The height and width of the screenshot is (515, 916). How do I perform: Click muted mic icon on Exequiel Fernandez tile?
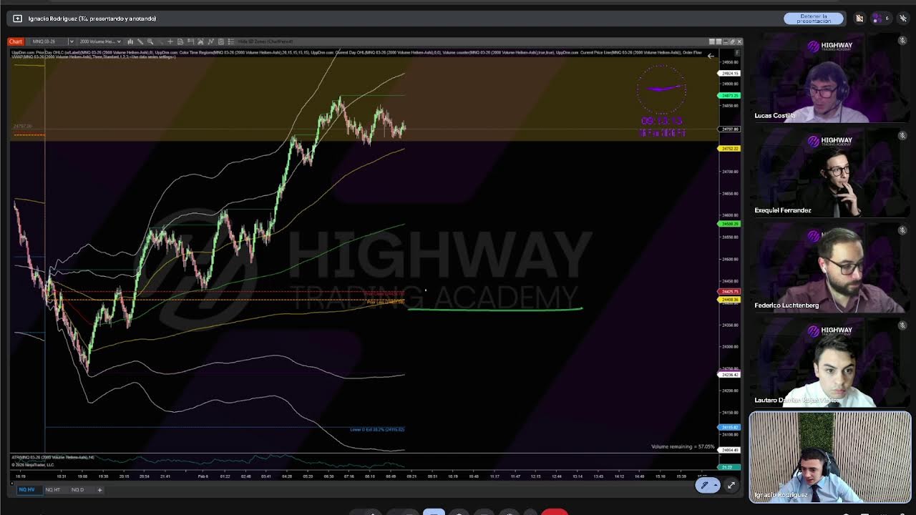(x=902, y=135)
